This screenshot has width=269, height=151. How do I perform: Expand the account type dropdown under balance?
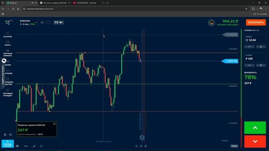pos(228,25)
